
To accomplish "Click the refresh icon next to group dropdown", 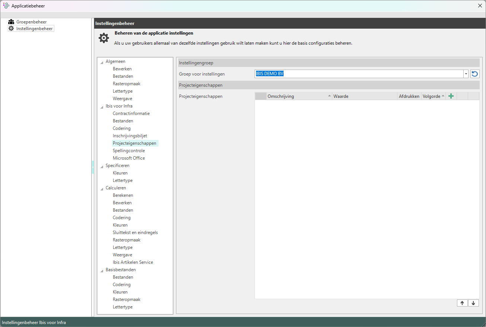I will point(474,74).
